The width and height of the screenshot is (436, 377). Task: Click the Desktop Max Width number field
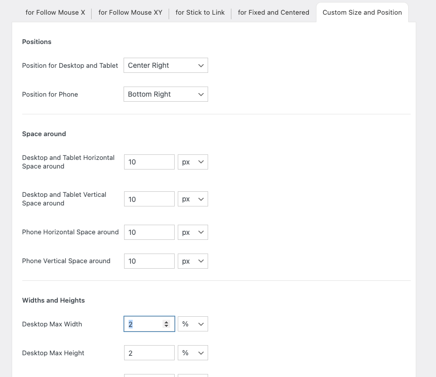pyautogui.click(x=144, y=324)
